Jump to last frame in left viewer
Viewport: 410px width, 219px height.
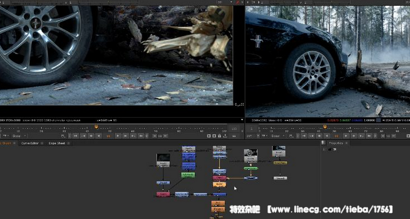(x=141, y=136)
